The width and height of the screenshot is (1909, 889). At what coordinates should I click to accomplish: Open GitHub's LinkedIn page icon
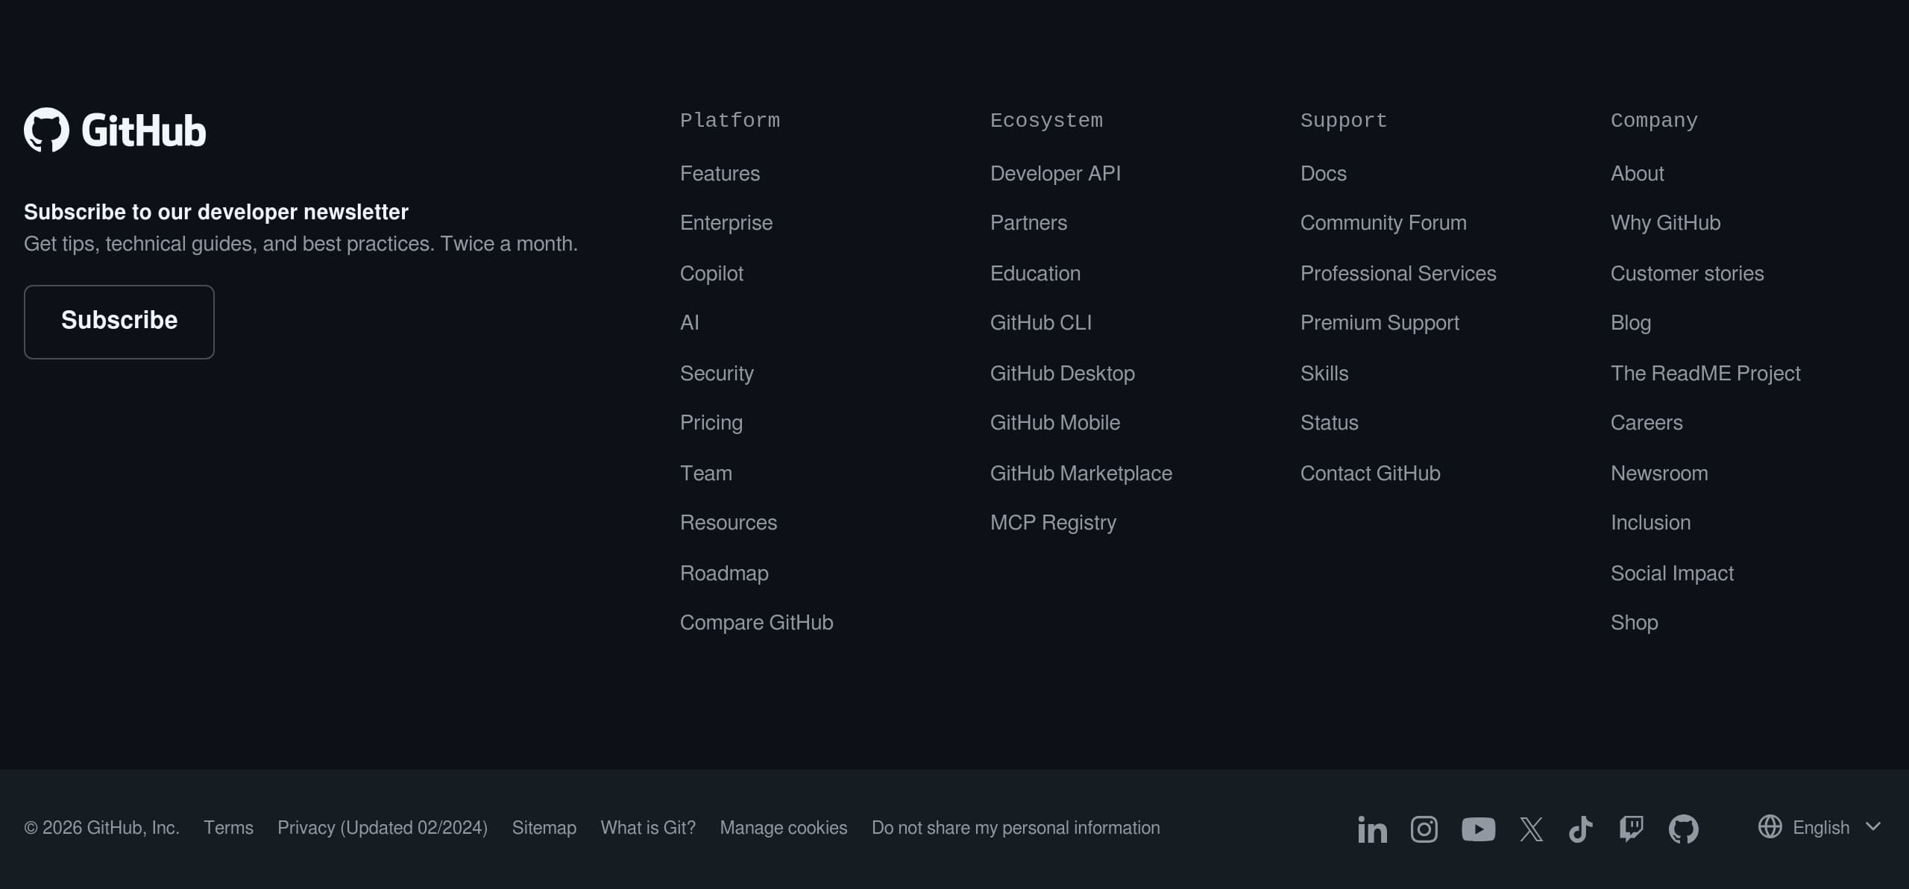(x=1371, y=829)
